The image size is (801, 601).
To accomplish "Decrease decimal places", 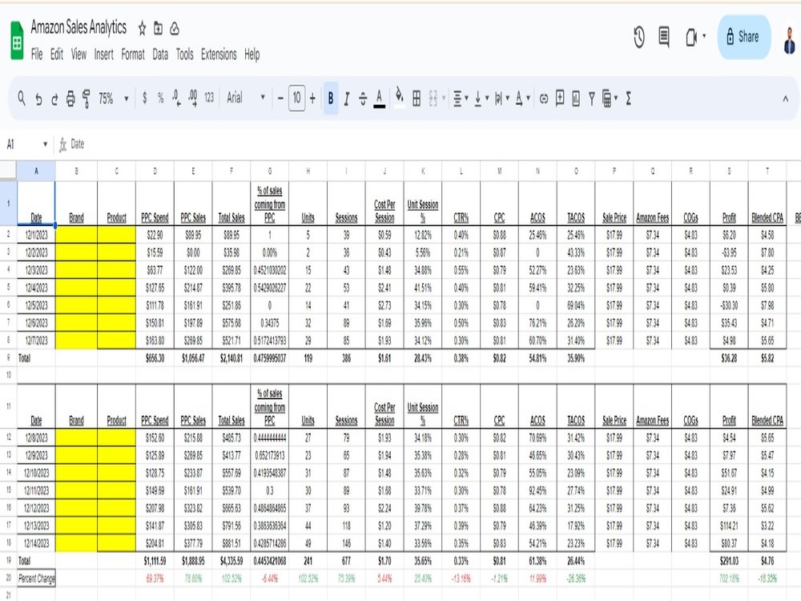I will [x=176, y=98].
